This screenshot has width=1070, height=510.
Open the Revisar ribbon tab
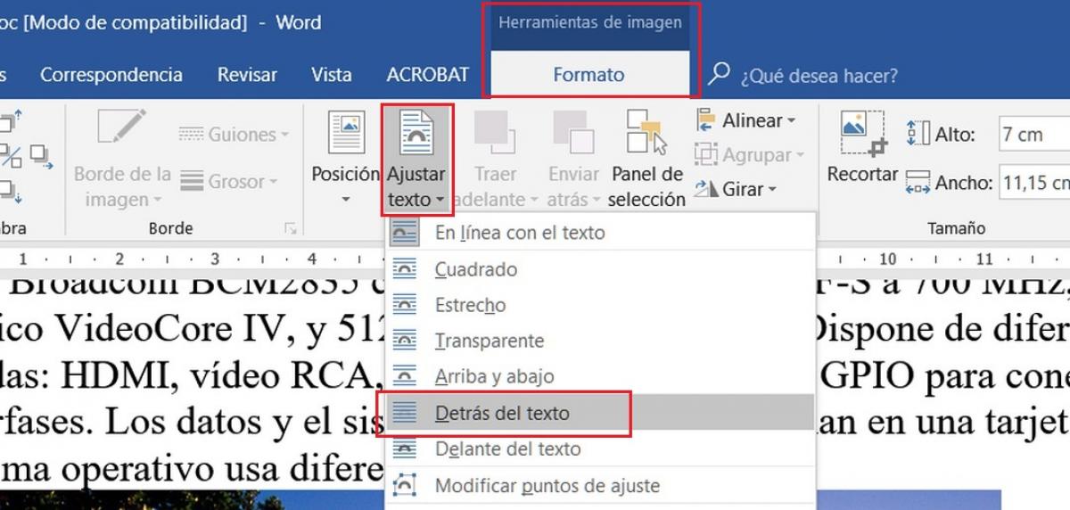pyautogui.click(x=247, y=75)
